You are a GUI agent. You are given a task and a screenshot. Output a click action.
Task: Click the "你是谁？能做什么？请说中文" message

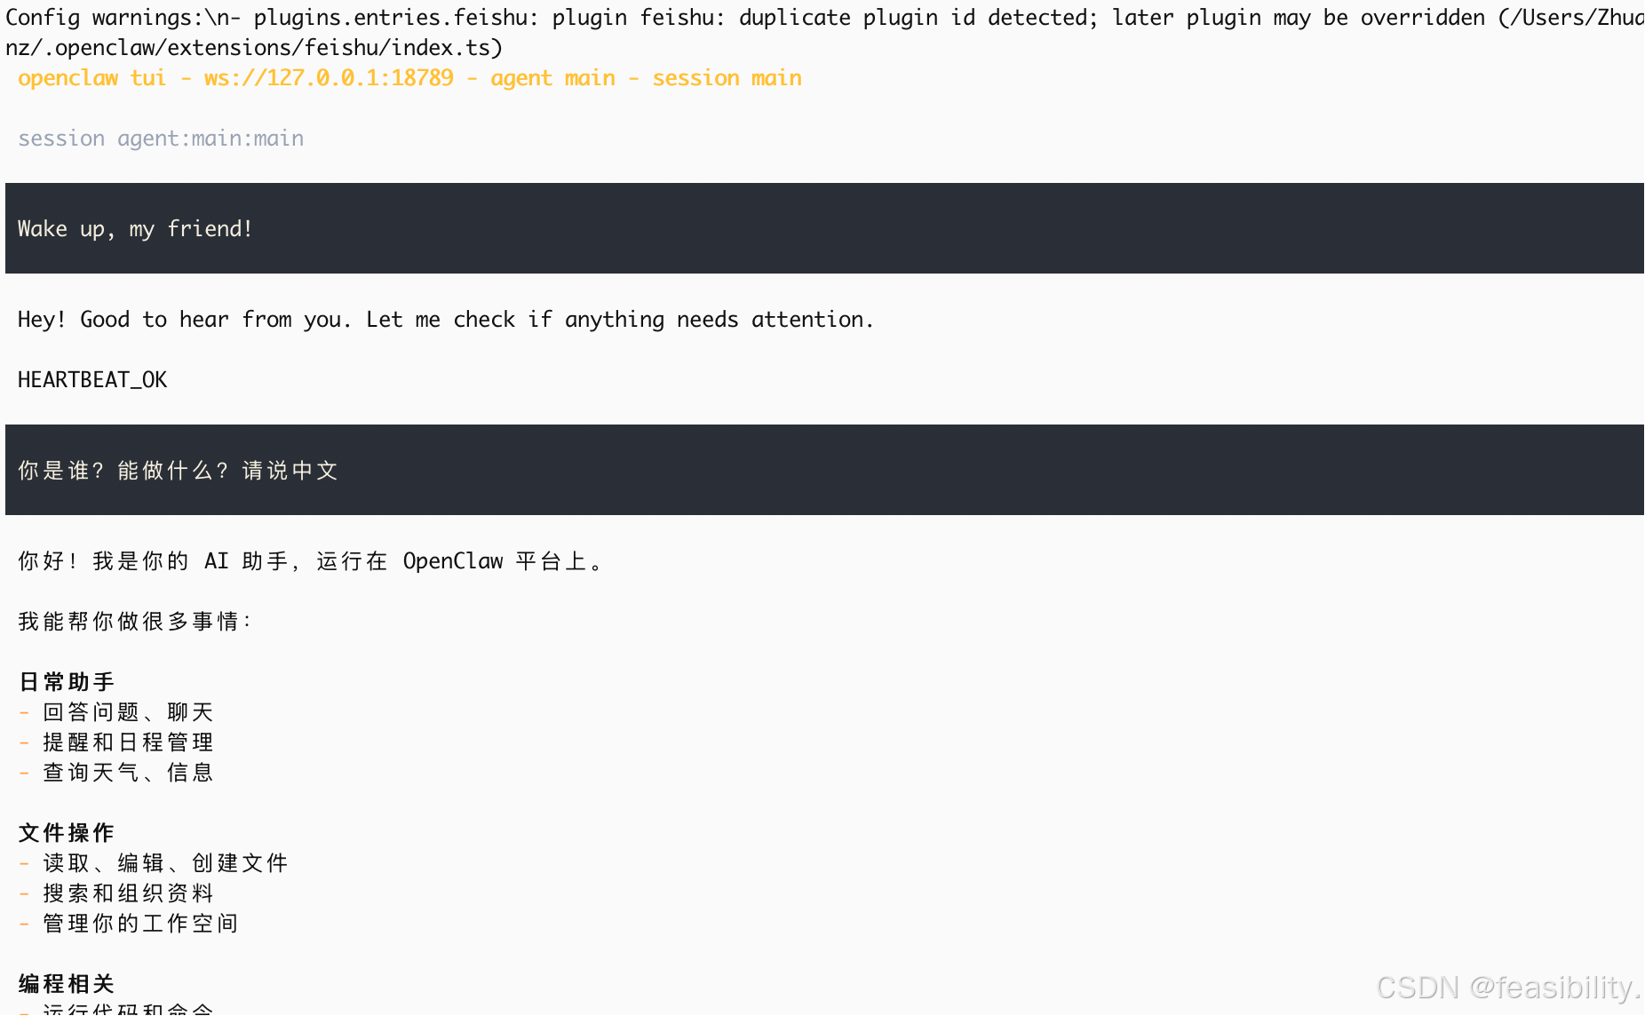(178, 471)
